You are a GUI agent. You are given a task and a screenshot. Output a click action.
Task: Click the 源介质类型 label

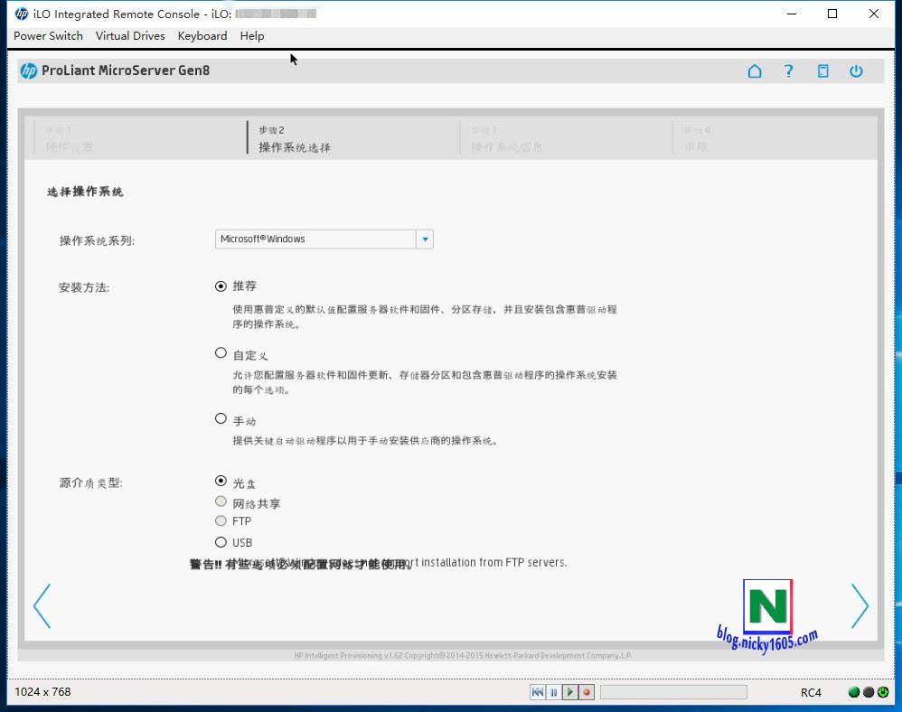pyautogui.click(x=91, y=482)
